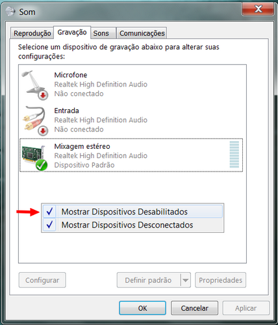Click the Configurar button
The height and width of the screenshot is (325, 278).
pos(42,280)
